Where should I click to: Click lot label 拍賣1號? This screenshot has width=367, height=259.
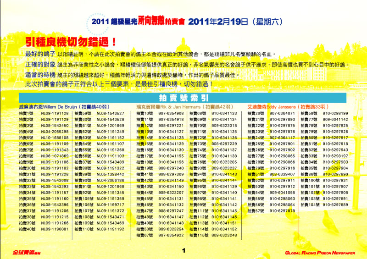tap(26, 113)
